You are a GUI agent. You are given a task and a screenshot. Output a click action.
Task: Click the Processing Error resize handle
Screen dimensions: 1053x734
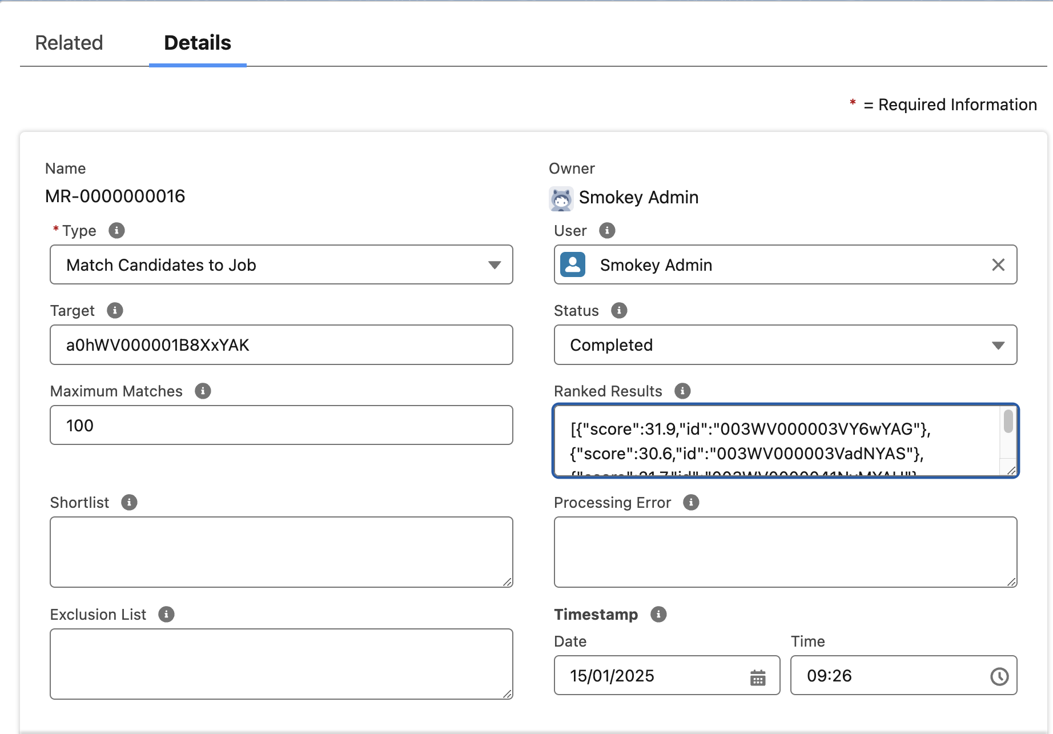pyautogui.click(x=1011, y=581)
